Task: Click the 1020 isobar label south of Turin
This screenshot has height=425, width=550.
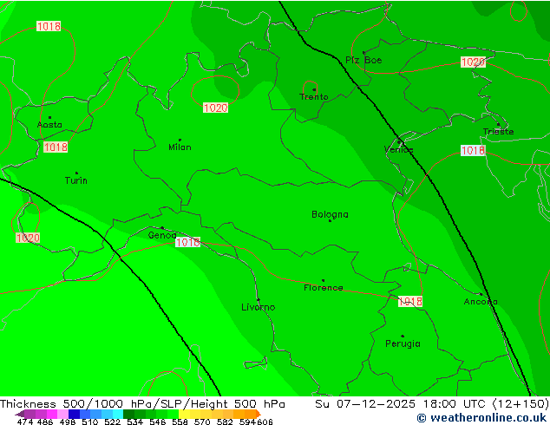Action: [x=28, y=239]
